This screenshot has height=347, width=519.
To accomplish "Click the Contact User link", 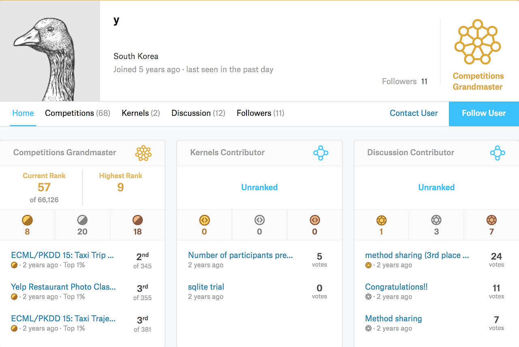I will pyautogui.click(x=414, y=113).
